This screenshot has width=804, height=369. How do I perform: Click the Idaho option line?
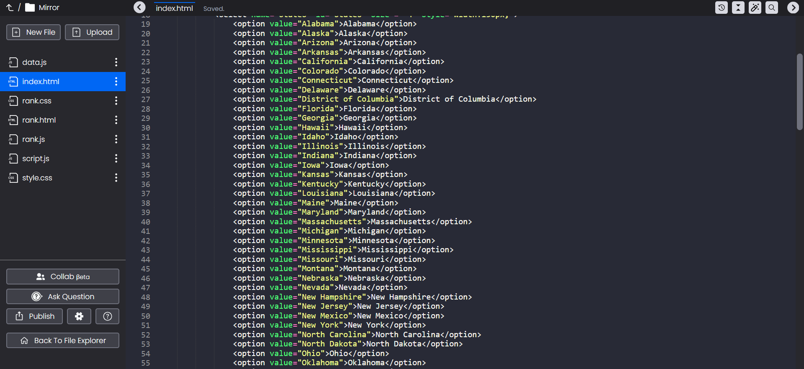pos(315,137)
